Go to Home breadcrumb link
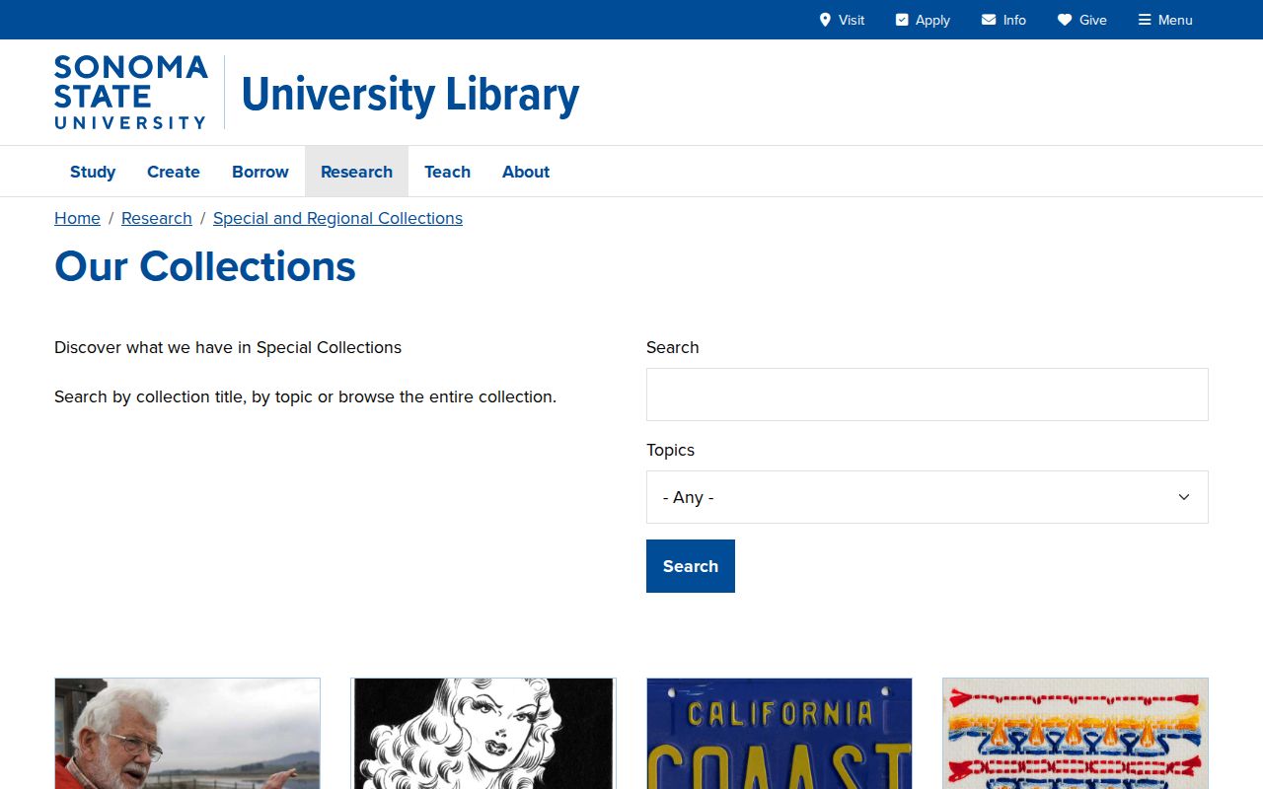Viewport: 1263px width, 789px height. point(77,218)
